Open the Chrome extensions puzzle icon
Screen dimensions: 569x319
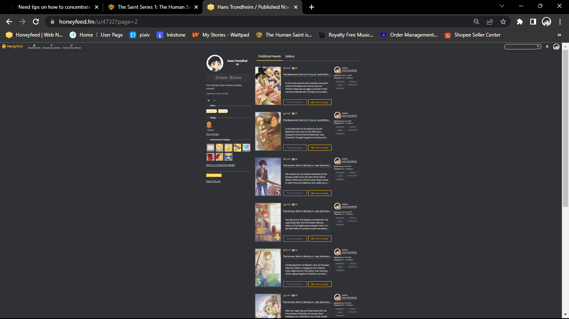(519, 22)
